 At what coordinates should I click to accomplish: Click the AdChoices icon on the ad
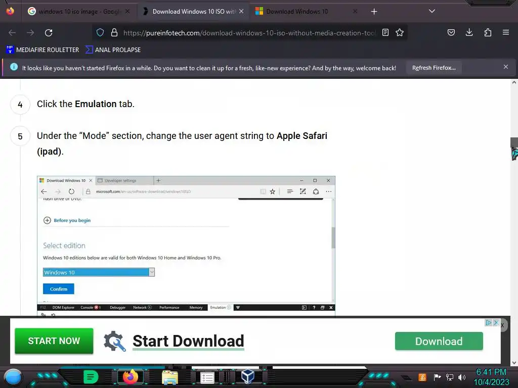[x=488, y=323]
